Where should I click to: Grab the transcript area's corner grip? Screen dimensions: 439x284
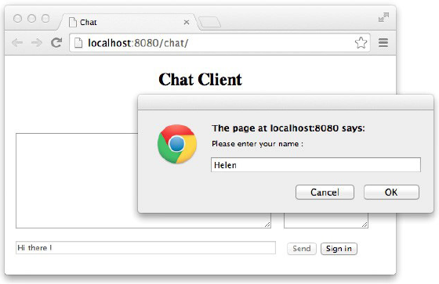click(267, 225)
